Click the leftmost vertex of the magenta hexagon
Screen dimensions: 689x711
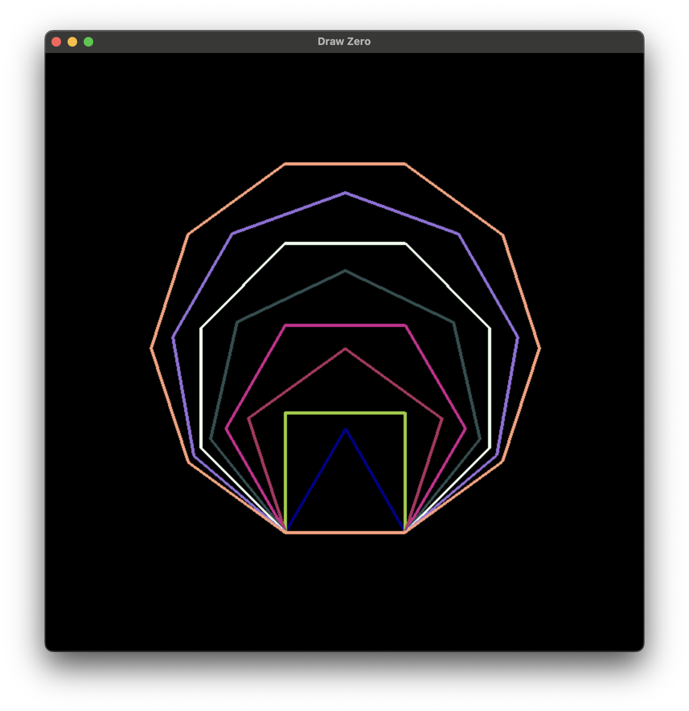point(226,429)
